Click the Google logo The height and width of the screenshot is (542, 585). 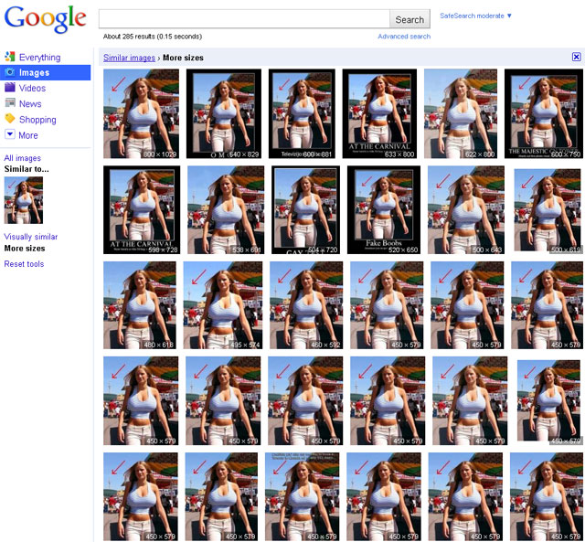(45, 19)
